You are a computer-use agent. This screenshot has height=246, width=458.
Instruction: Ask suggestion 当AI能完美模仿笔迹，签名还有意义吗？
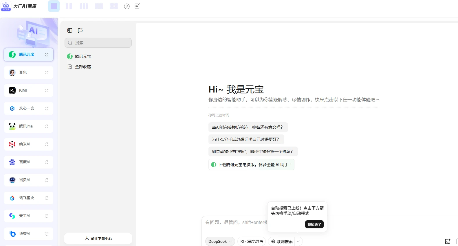[x=248, y=127]
